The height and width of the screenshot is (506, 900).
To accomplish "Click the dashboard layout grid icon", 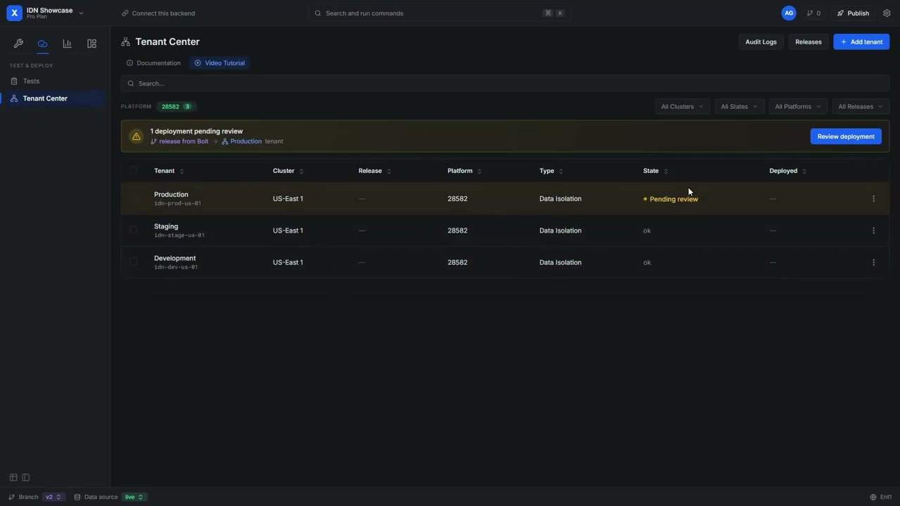I will [x=91, y=44].
